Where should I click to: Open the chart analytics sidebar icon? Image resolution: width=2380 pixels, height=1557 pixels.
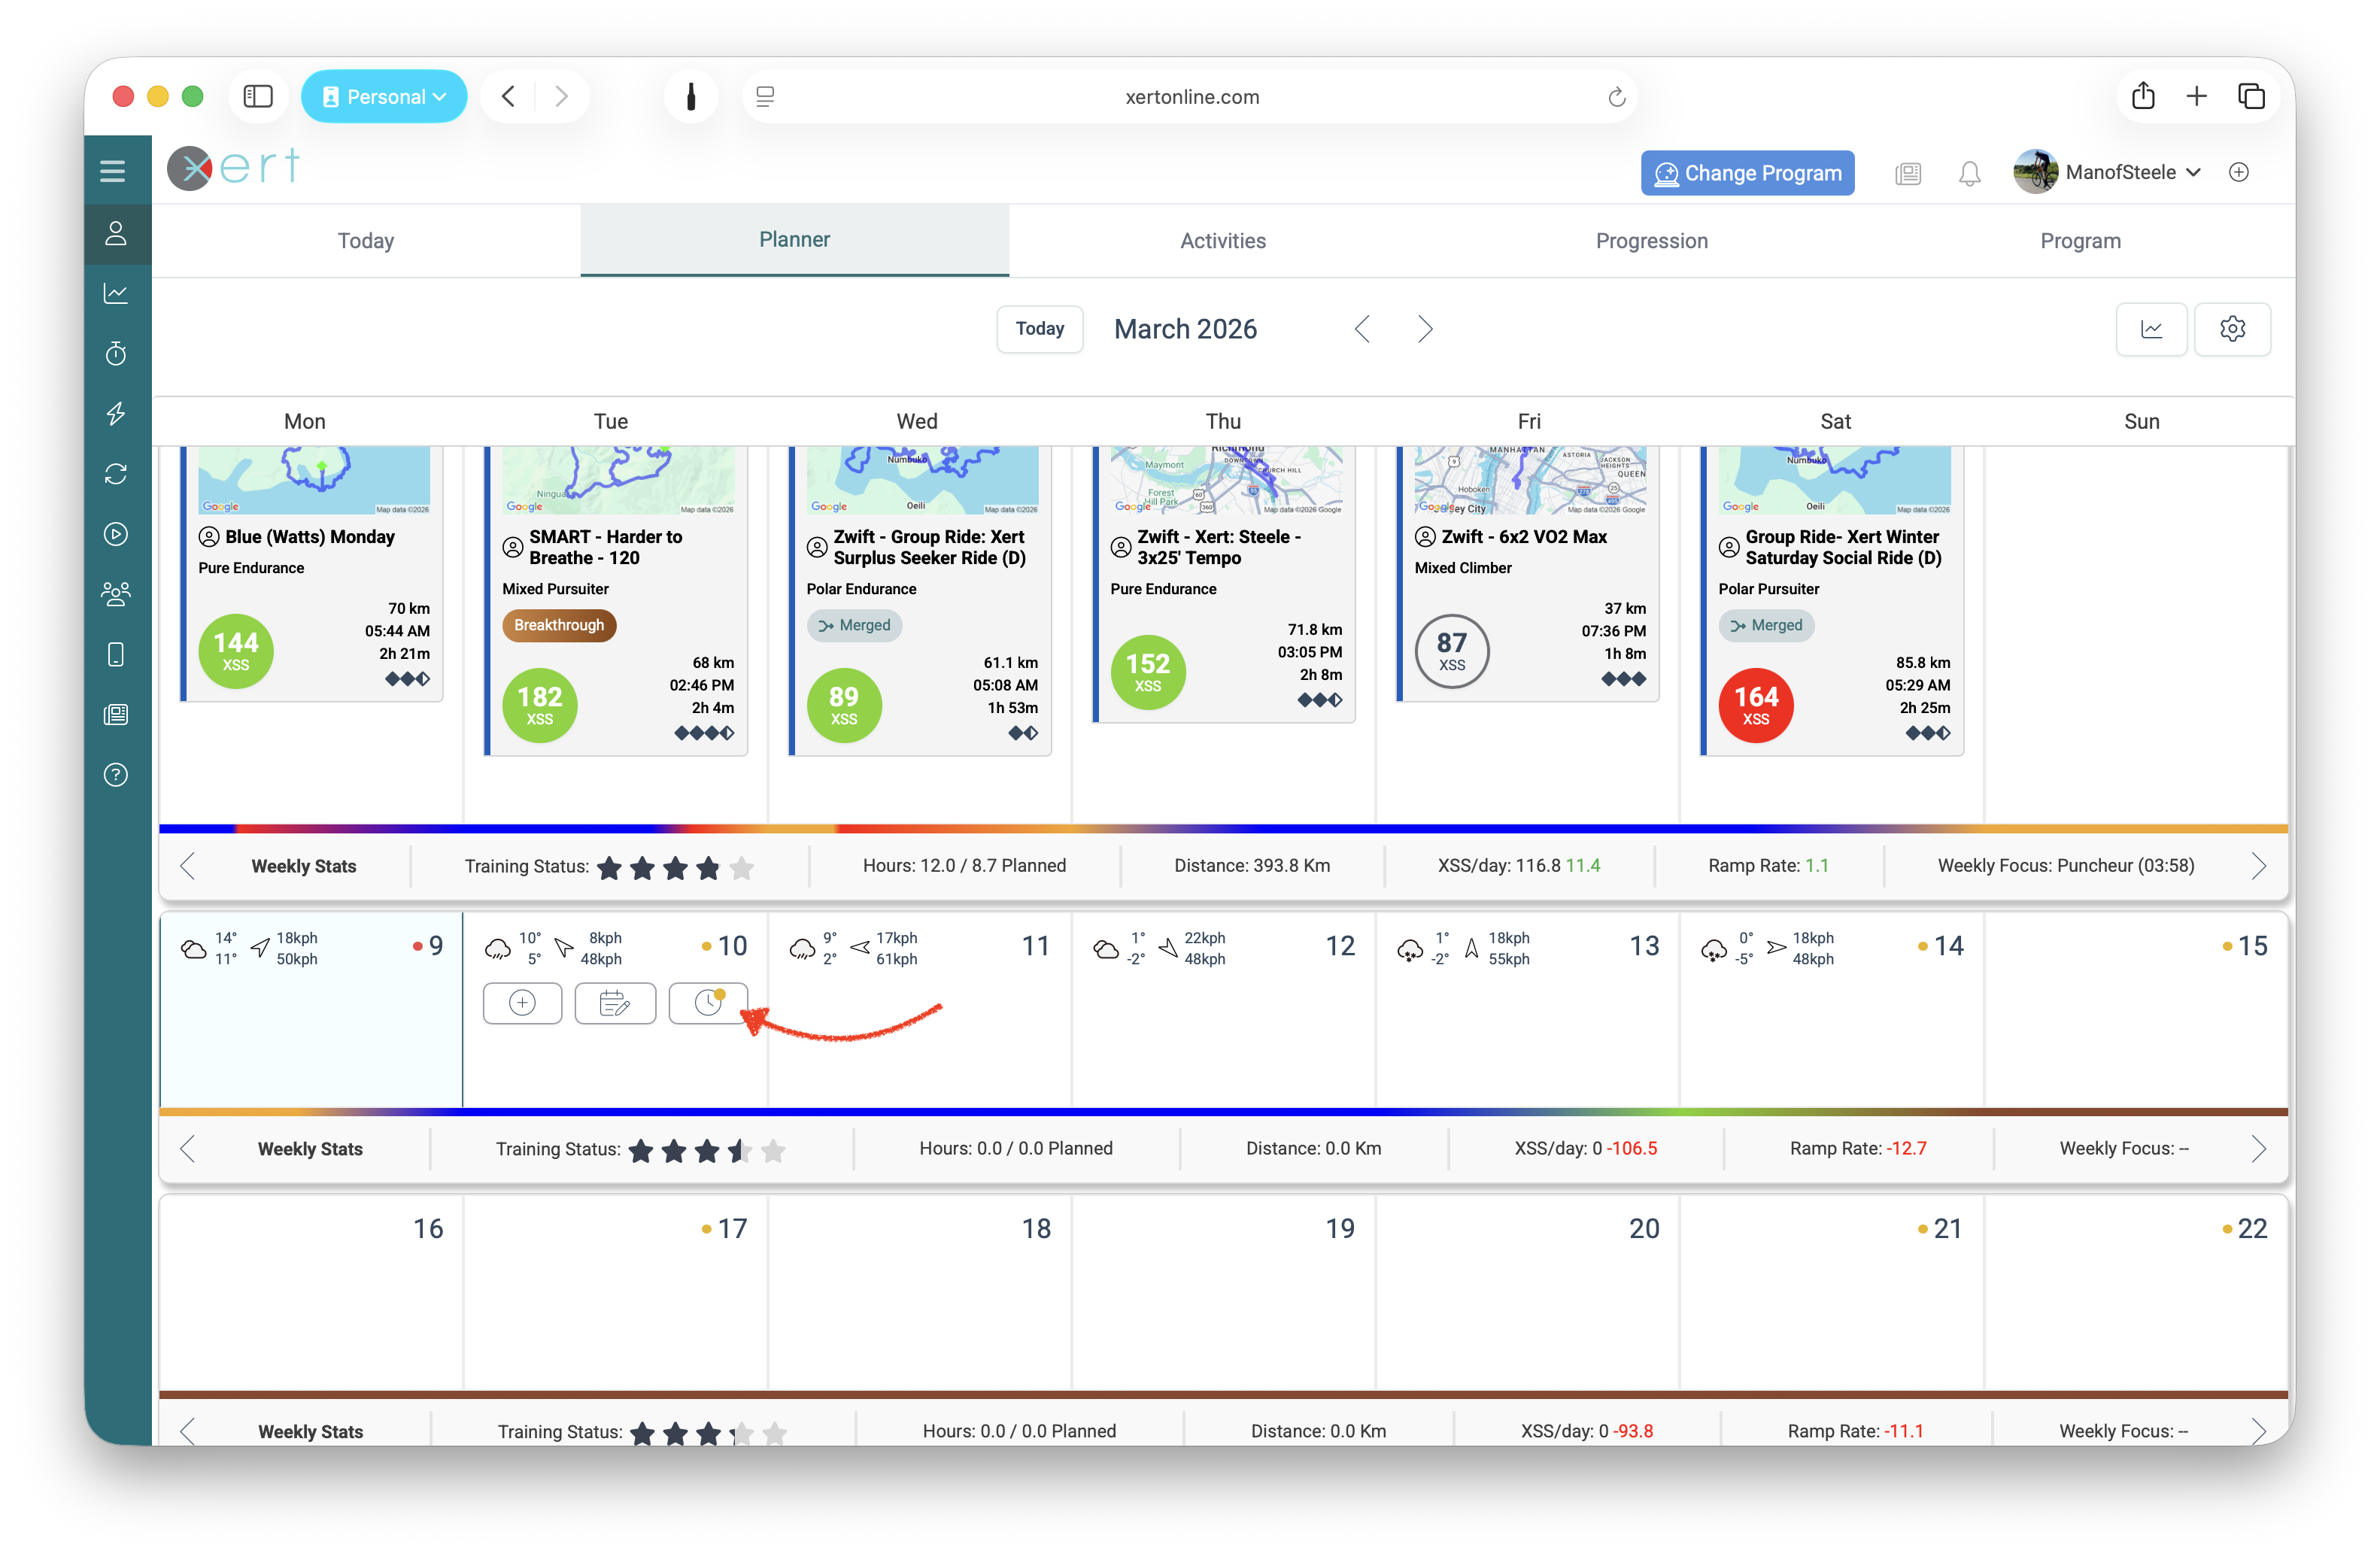116,293
